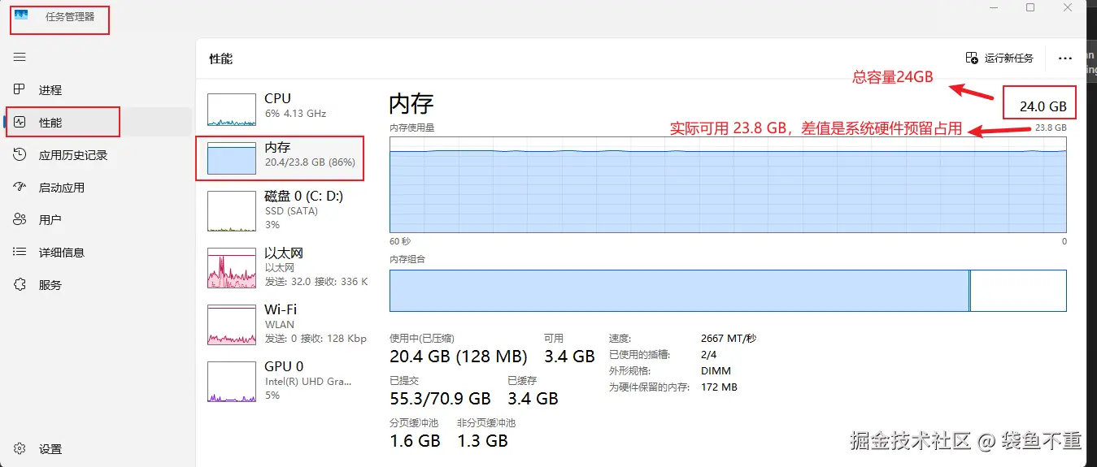The image size is (1097, 467).
Task: Open 应用历史记录 app history icon
Action: pyautogui.click(x=20, y=155)
